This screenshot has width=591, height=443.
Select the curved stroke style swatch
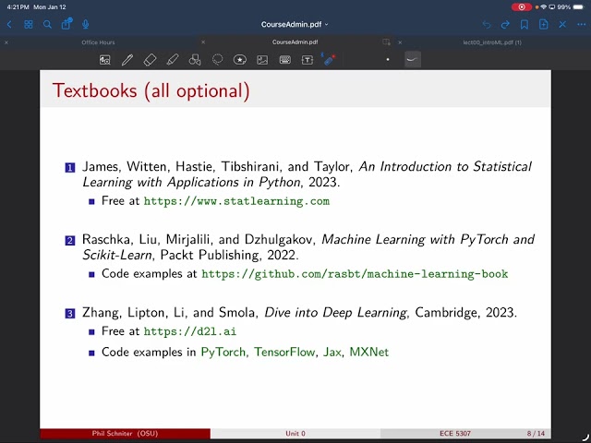coord(413,59)
